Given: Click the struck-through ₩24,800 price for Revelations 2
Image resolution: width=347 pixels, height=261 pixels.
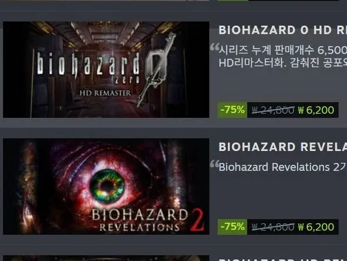Looking at the screenshot, I should [273, 227].
